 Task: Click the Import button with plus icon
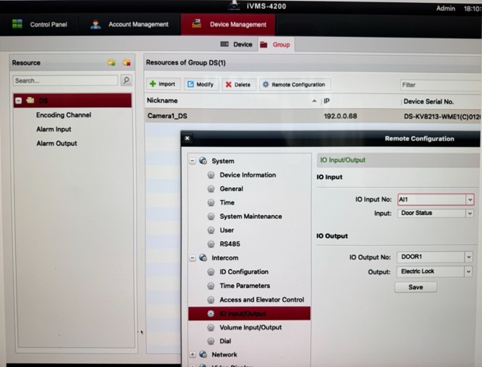[x=162, y=84]
